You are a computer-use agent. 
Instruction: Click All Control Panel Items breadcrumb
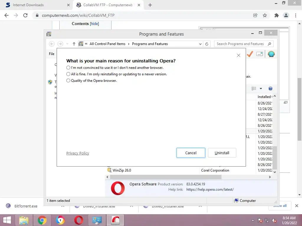coord(107,44)
